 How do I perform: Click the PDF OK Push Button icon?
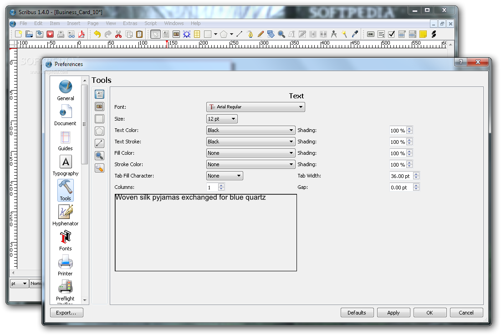[371, 34]
